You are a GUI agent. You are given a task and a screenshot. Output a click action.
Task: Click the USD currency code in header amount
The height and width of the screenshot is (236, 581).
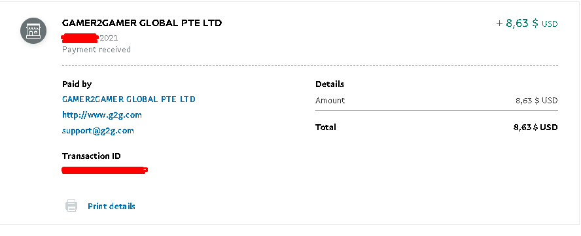coord(550,24)
